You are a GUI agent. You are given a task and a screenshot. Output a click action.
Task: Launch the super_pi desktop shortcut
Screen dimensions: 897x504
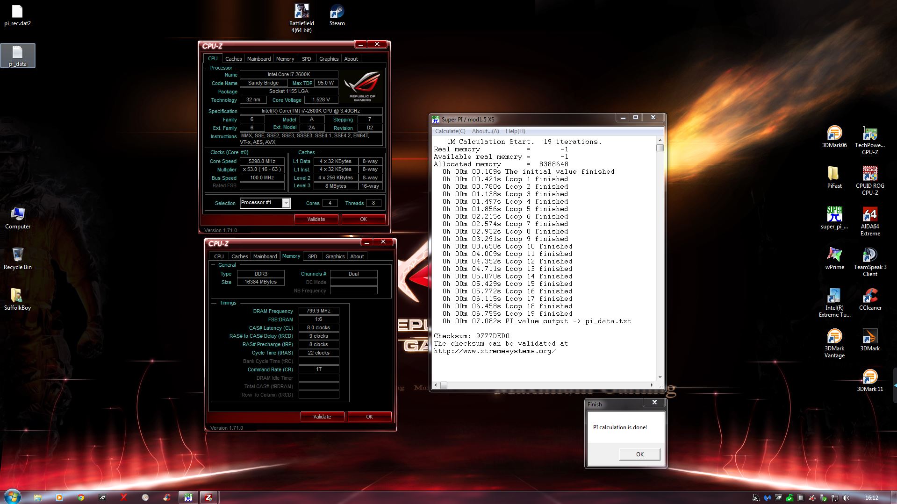click(x=834, y=218)
